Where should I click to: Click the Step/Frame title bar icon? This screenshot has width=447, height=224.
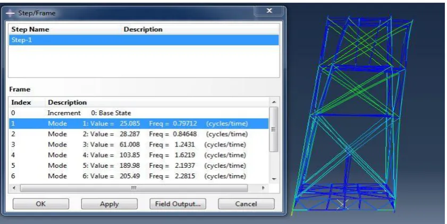click(x=10, y=13)
